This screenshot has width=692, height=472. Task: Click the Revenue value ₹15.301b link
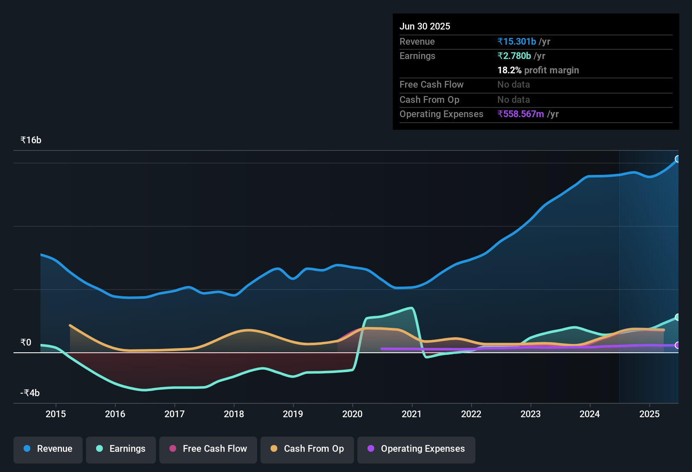(517, 41)
